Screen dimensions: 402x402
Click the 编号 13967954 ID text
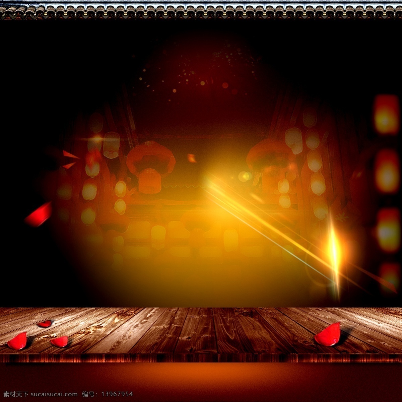(x=107, y=394)
